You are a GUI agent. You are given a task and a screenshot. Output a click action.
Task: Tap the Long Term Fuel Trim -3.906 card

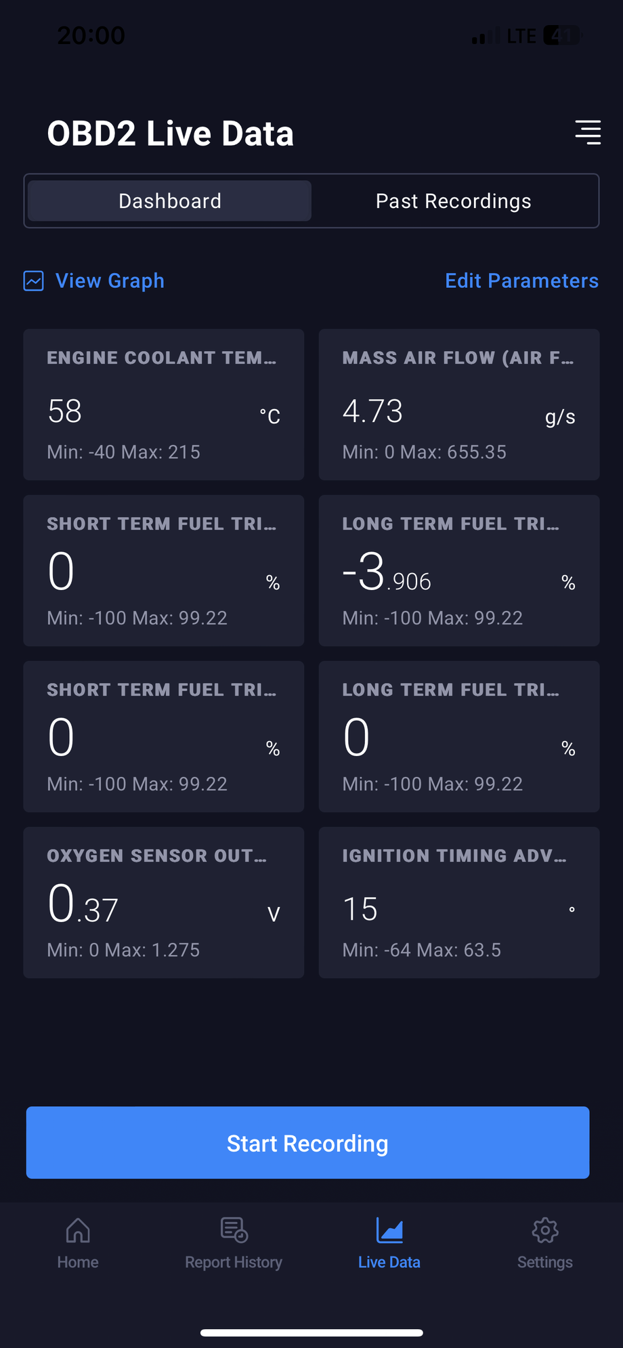tap(458, 570)
